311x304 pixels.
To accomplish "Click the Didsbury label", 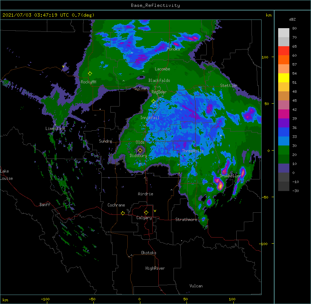I will pos(139,156).
